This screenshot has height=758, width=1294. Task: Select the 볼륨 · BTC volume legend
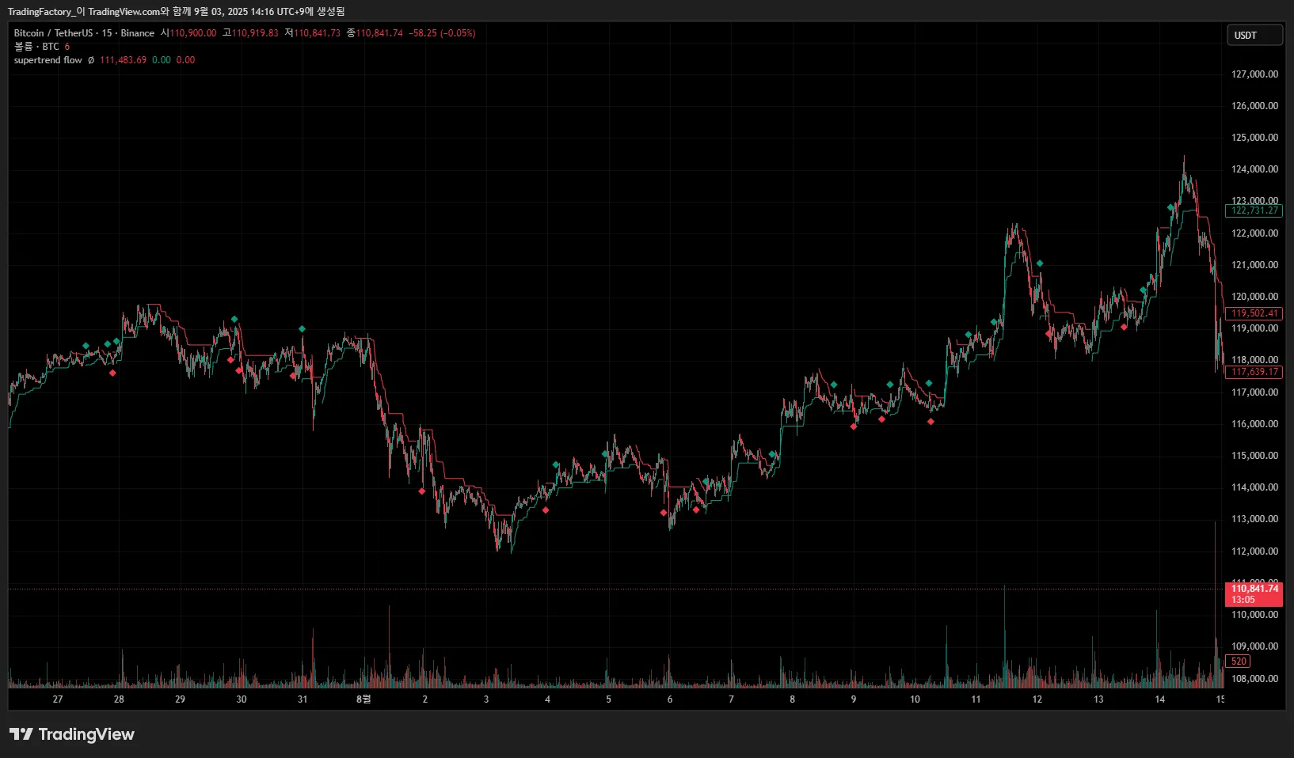pyautogui.click(x=36, y=47)
